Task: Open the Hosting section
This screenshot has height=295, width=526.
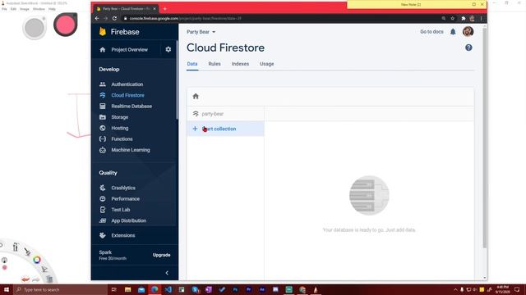Action: pos(120,128)
